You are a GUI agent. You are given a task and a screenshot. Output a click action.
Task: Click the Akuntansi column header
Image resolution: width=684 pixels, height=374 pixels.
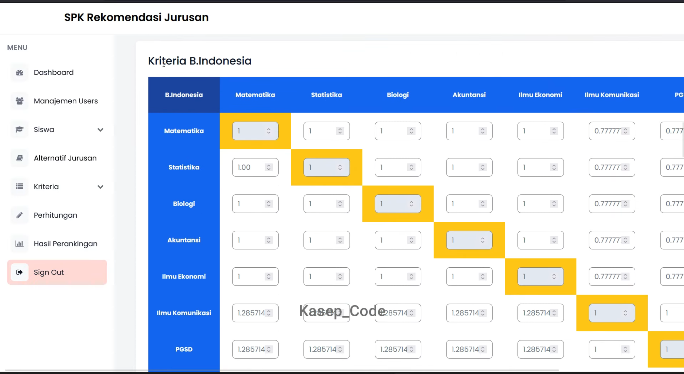coord(469,95)
